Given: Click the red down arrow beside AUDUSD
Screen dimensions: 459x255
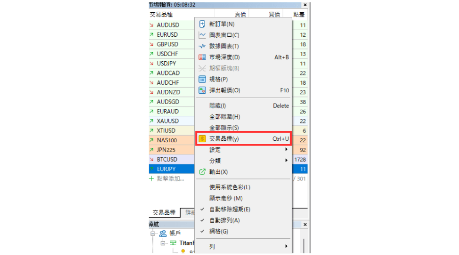Looking at the screenshot, I should [151, 25].
